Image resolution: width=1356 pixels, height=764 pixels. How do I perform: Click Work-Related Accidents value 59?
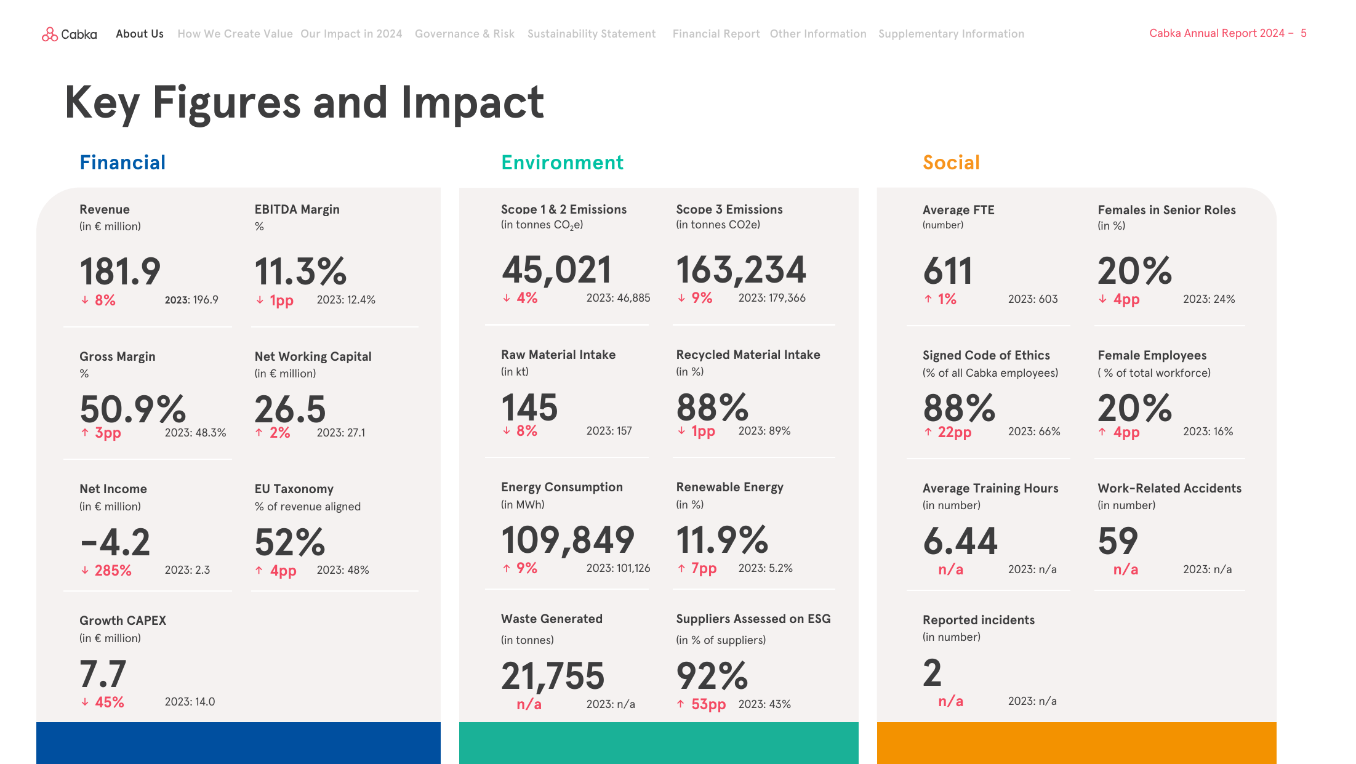pyautogui.click(x=1118, y=541)
